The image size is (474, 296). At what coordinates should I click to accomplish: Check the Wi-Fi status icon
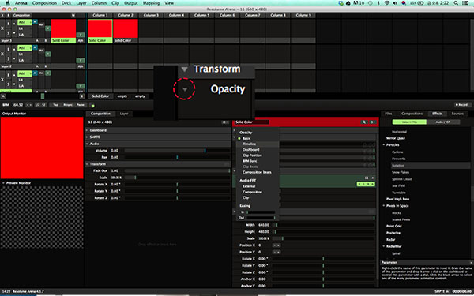point(387,3)
